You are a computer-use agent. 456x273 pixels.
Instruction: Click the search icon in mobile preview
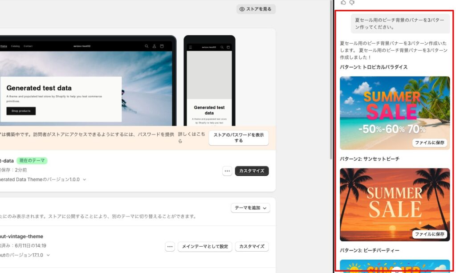coord(222,47)
